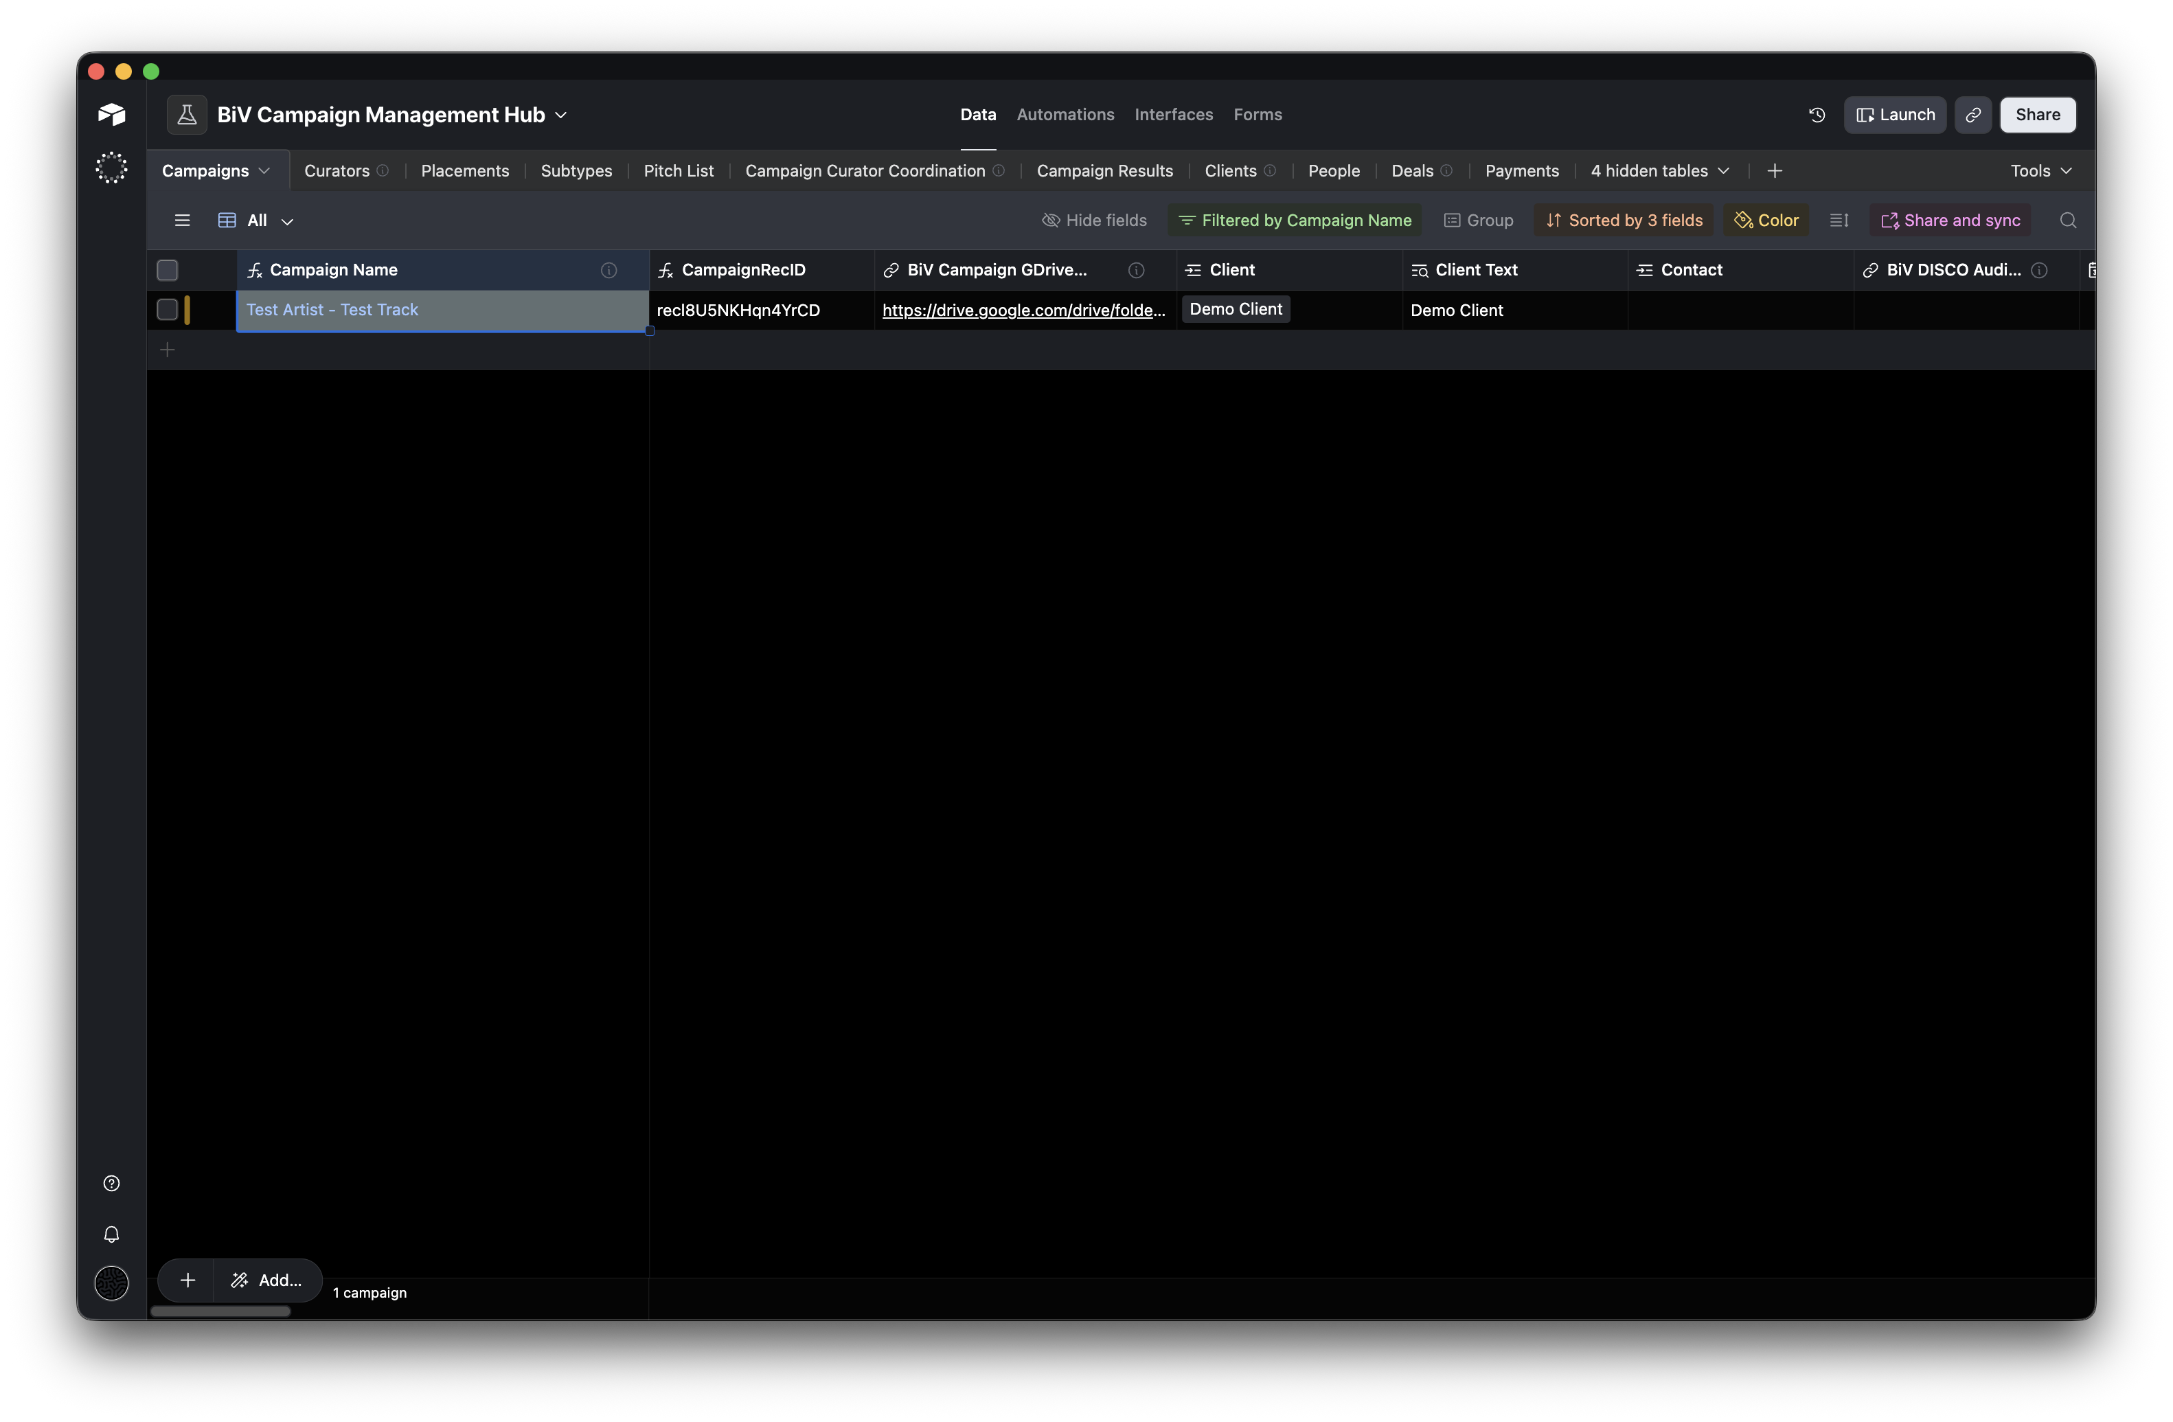Open base history clock icon
Viewport: 2173px width, 1422px height.
[x=1817, y=115]
